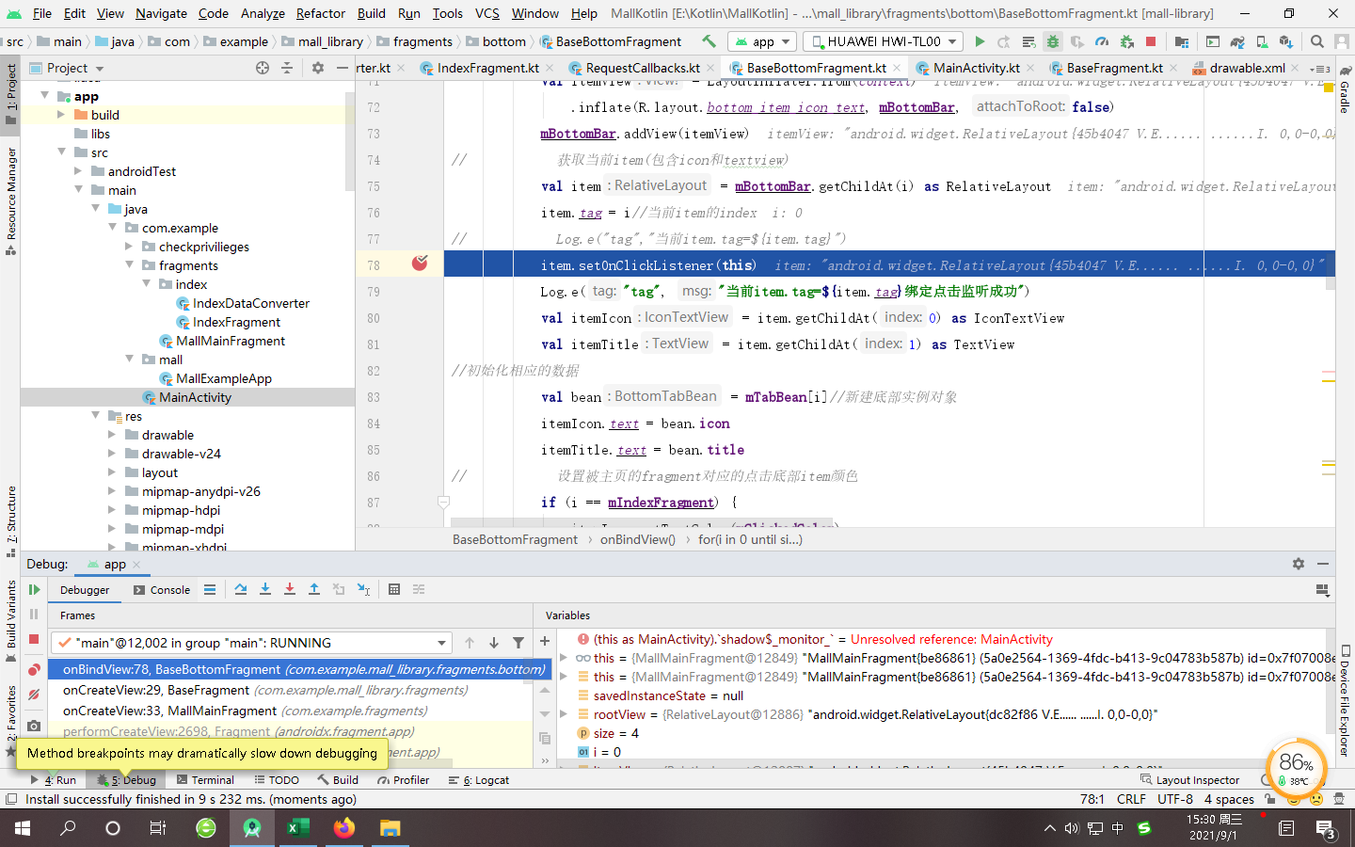
Task: Resume program in the debug panel
Action: (x=34, y=590)
